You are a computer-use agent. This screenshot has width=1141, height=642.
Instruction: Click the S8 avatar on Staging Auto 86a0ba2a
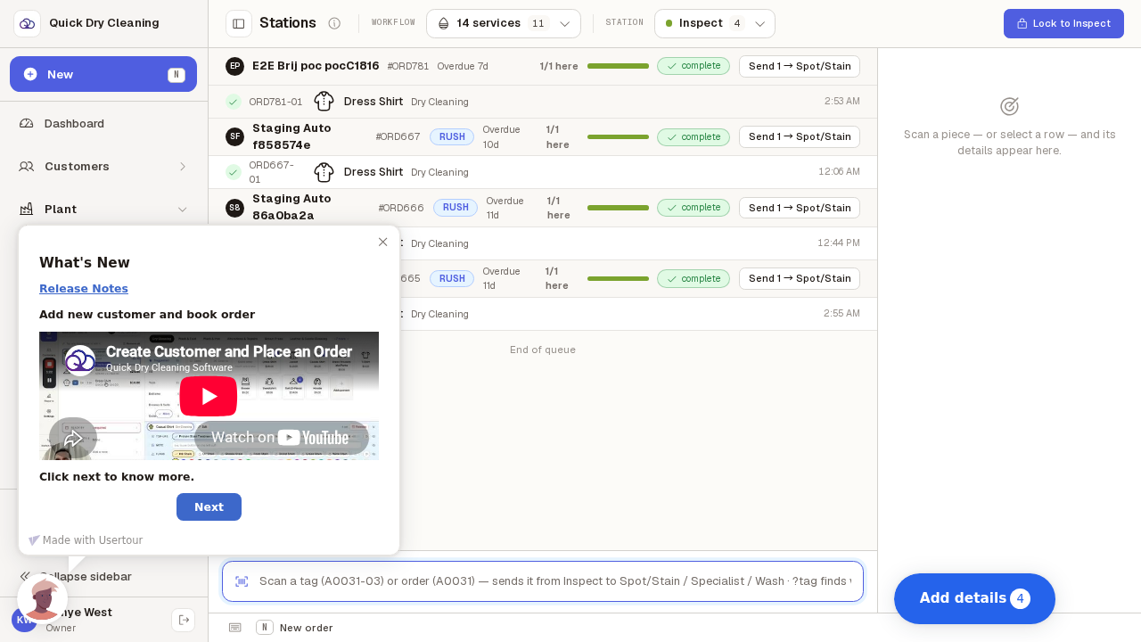pyautogui.click(x=234, y=208)
